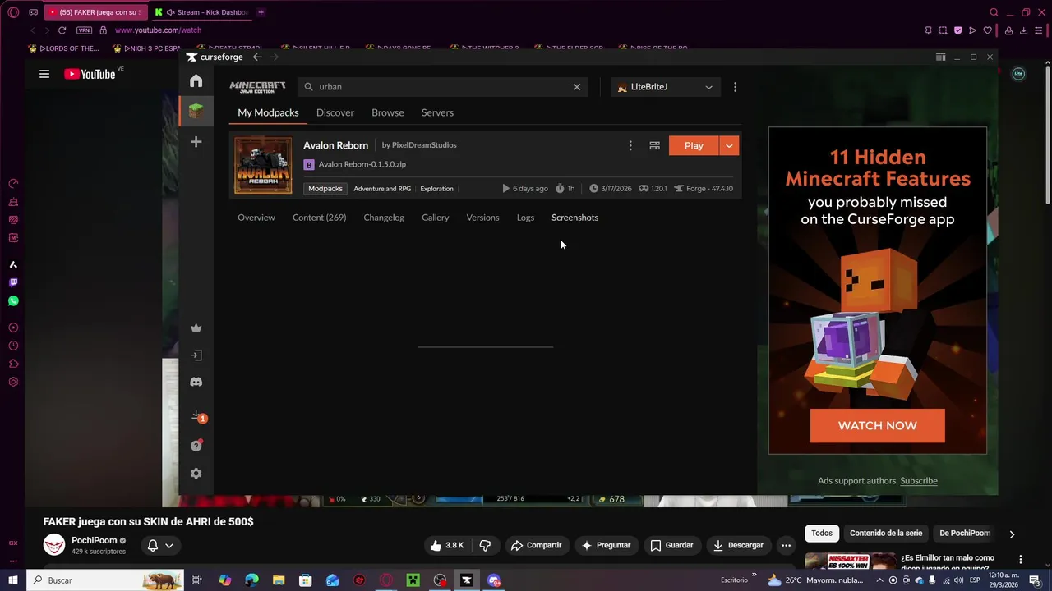This screenshot has width=1052, height=591.
Task: Open the Avalon Reborn modpack thumbnail
Action: (263, 165)
